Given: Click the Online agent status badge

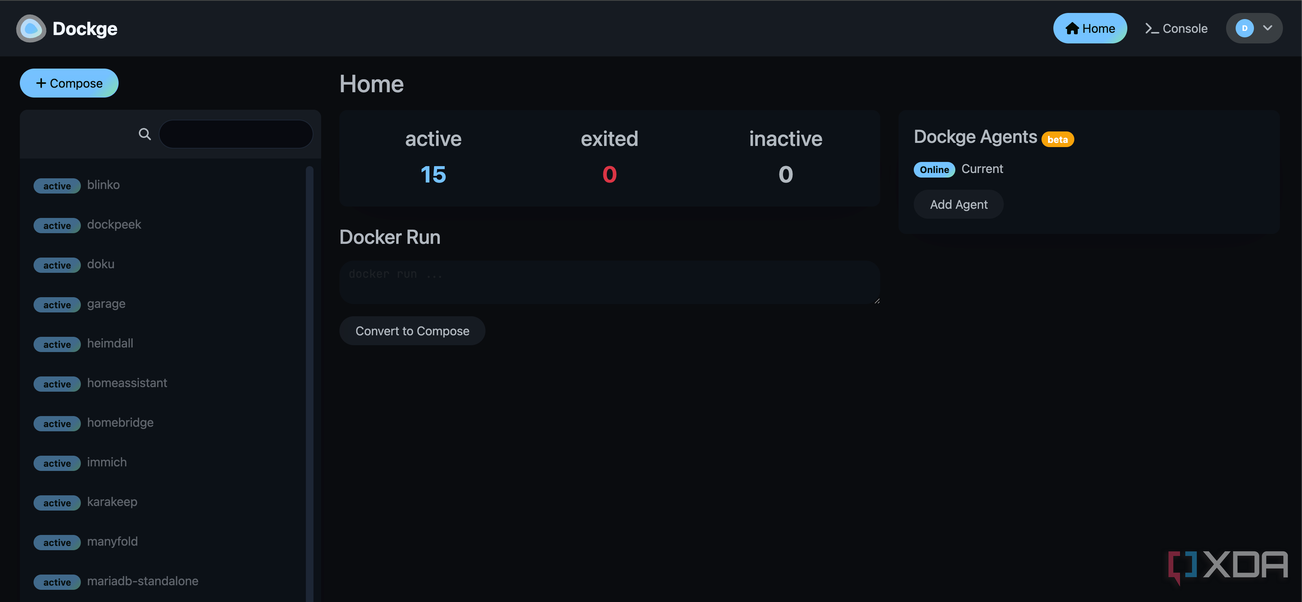Looking at the screenshot, I should coord(934,170).
